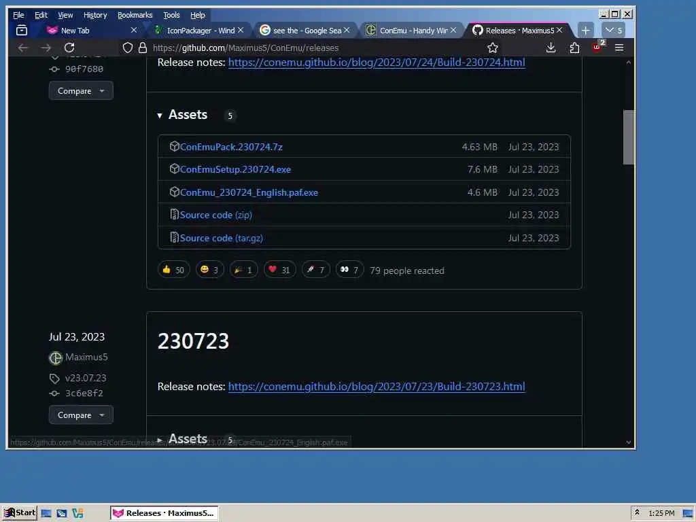Download Source code (zip)
This screenshot has width=696, height=522.
[x=215, y=215]
